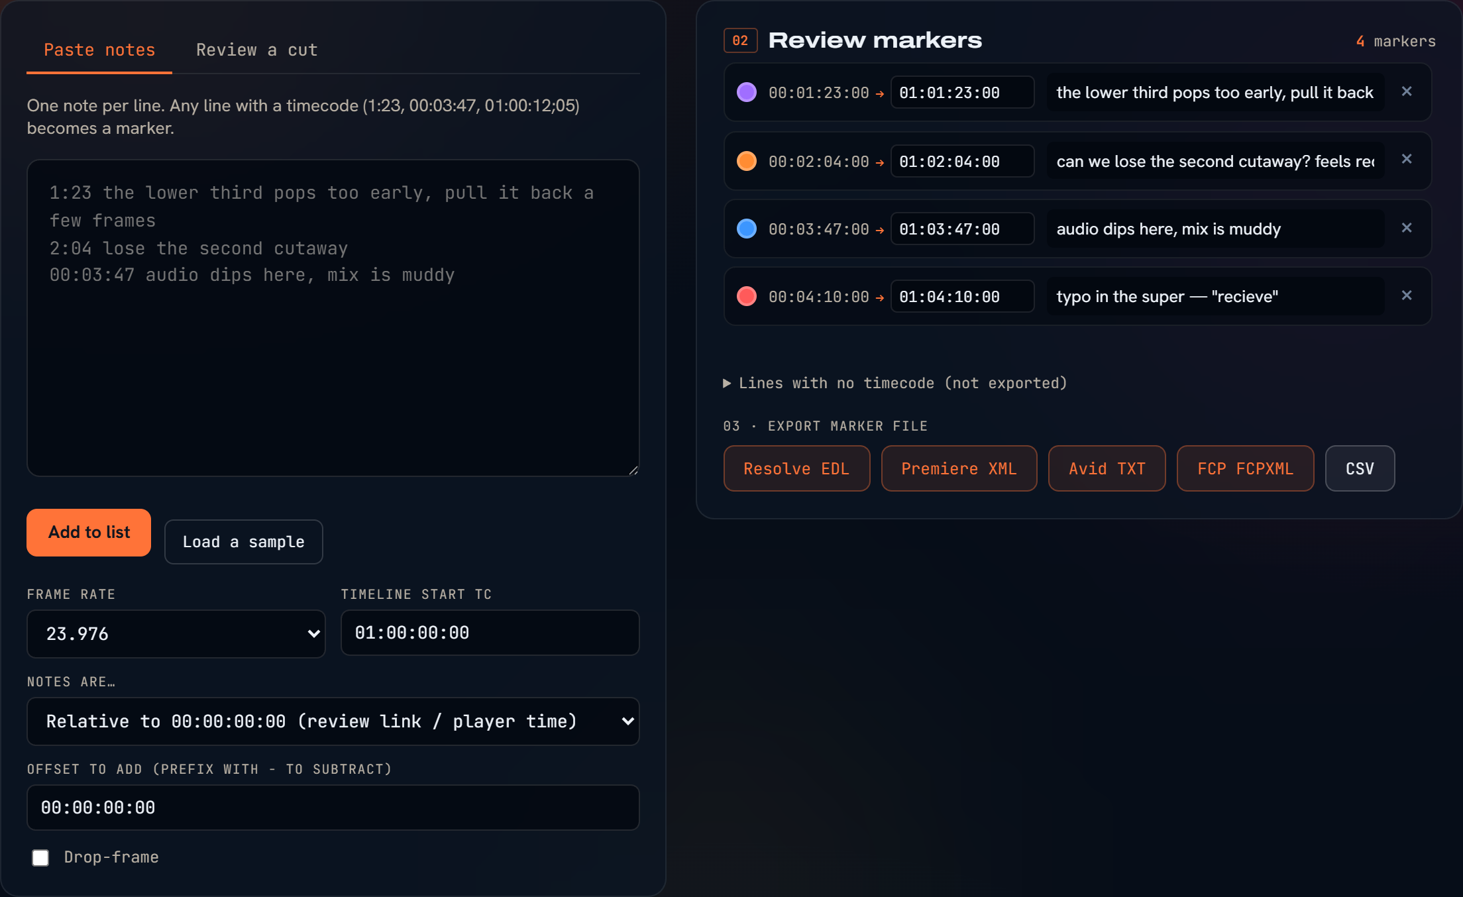Click the source timecode 00:04:10:00

pos(819,297)
